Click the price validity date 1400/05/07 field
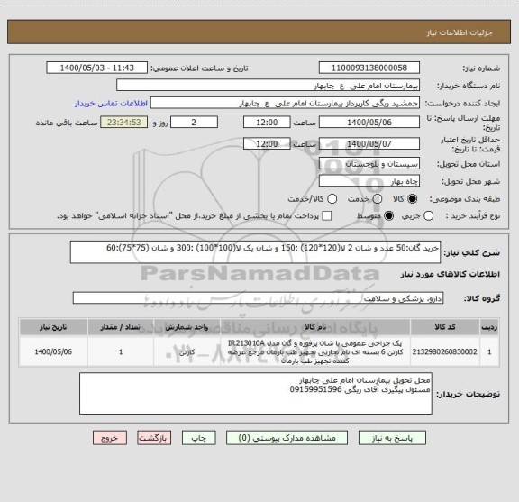Viewport: 519px width, 502px height. pyautogui.click(x=369, y=143)
